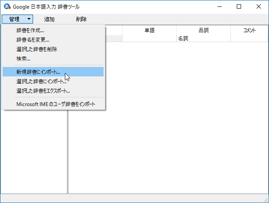Click the コメント column header

pyautogui.click(x=249, y=30)
